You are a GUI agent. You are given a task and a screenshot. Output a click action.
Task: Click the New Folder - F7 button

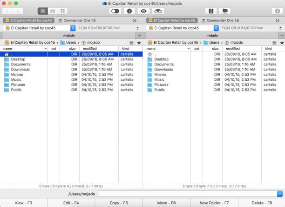pos(214,203)
